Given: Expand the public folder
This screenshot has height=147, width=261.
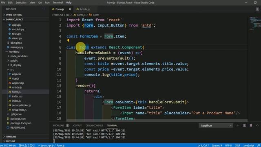Looking at the screenshot, I should coord(14,61).
